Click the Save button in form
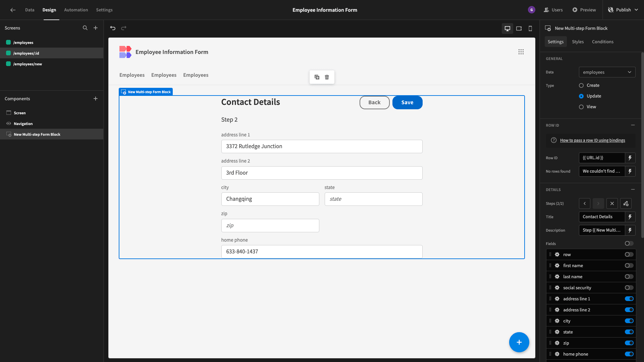This screenshot has height=362, width=644. point(408,103)
